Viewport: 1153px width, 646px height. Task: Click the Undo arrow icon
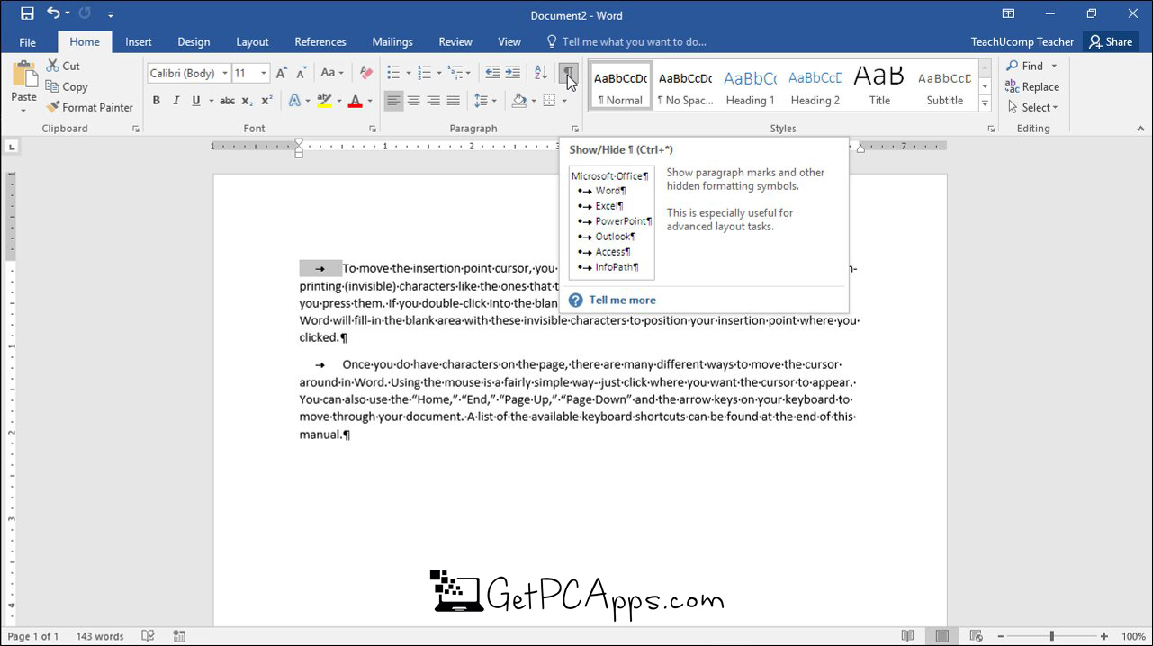pos(54,13)
